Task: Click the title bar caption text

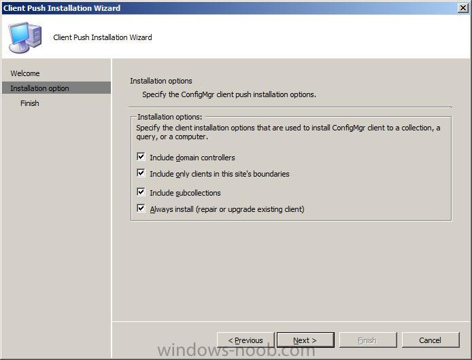Action: [x=62, y=8]
